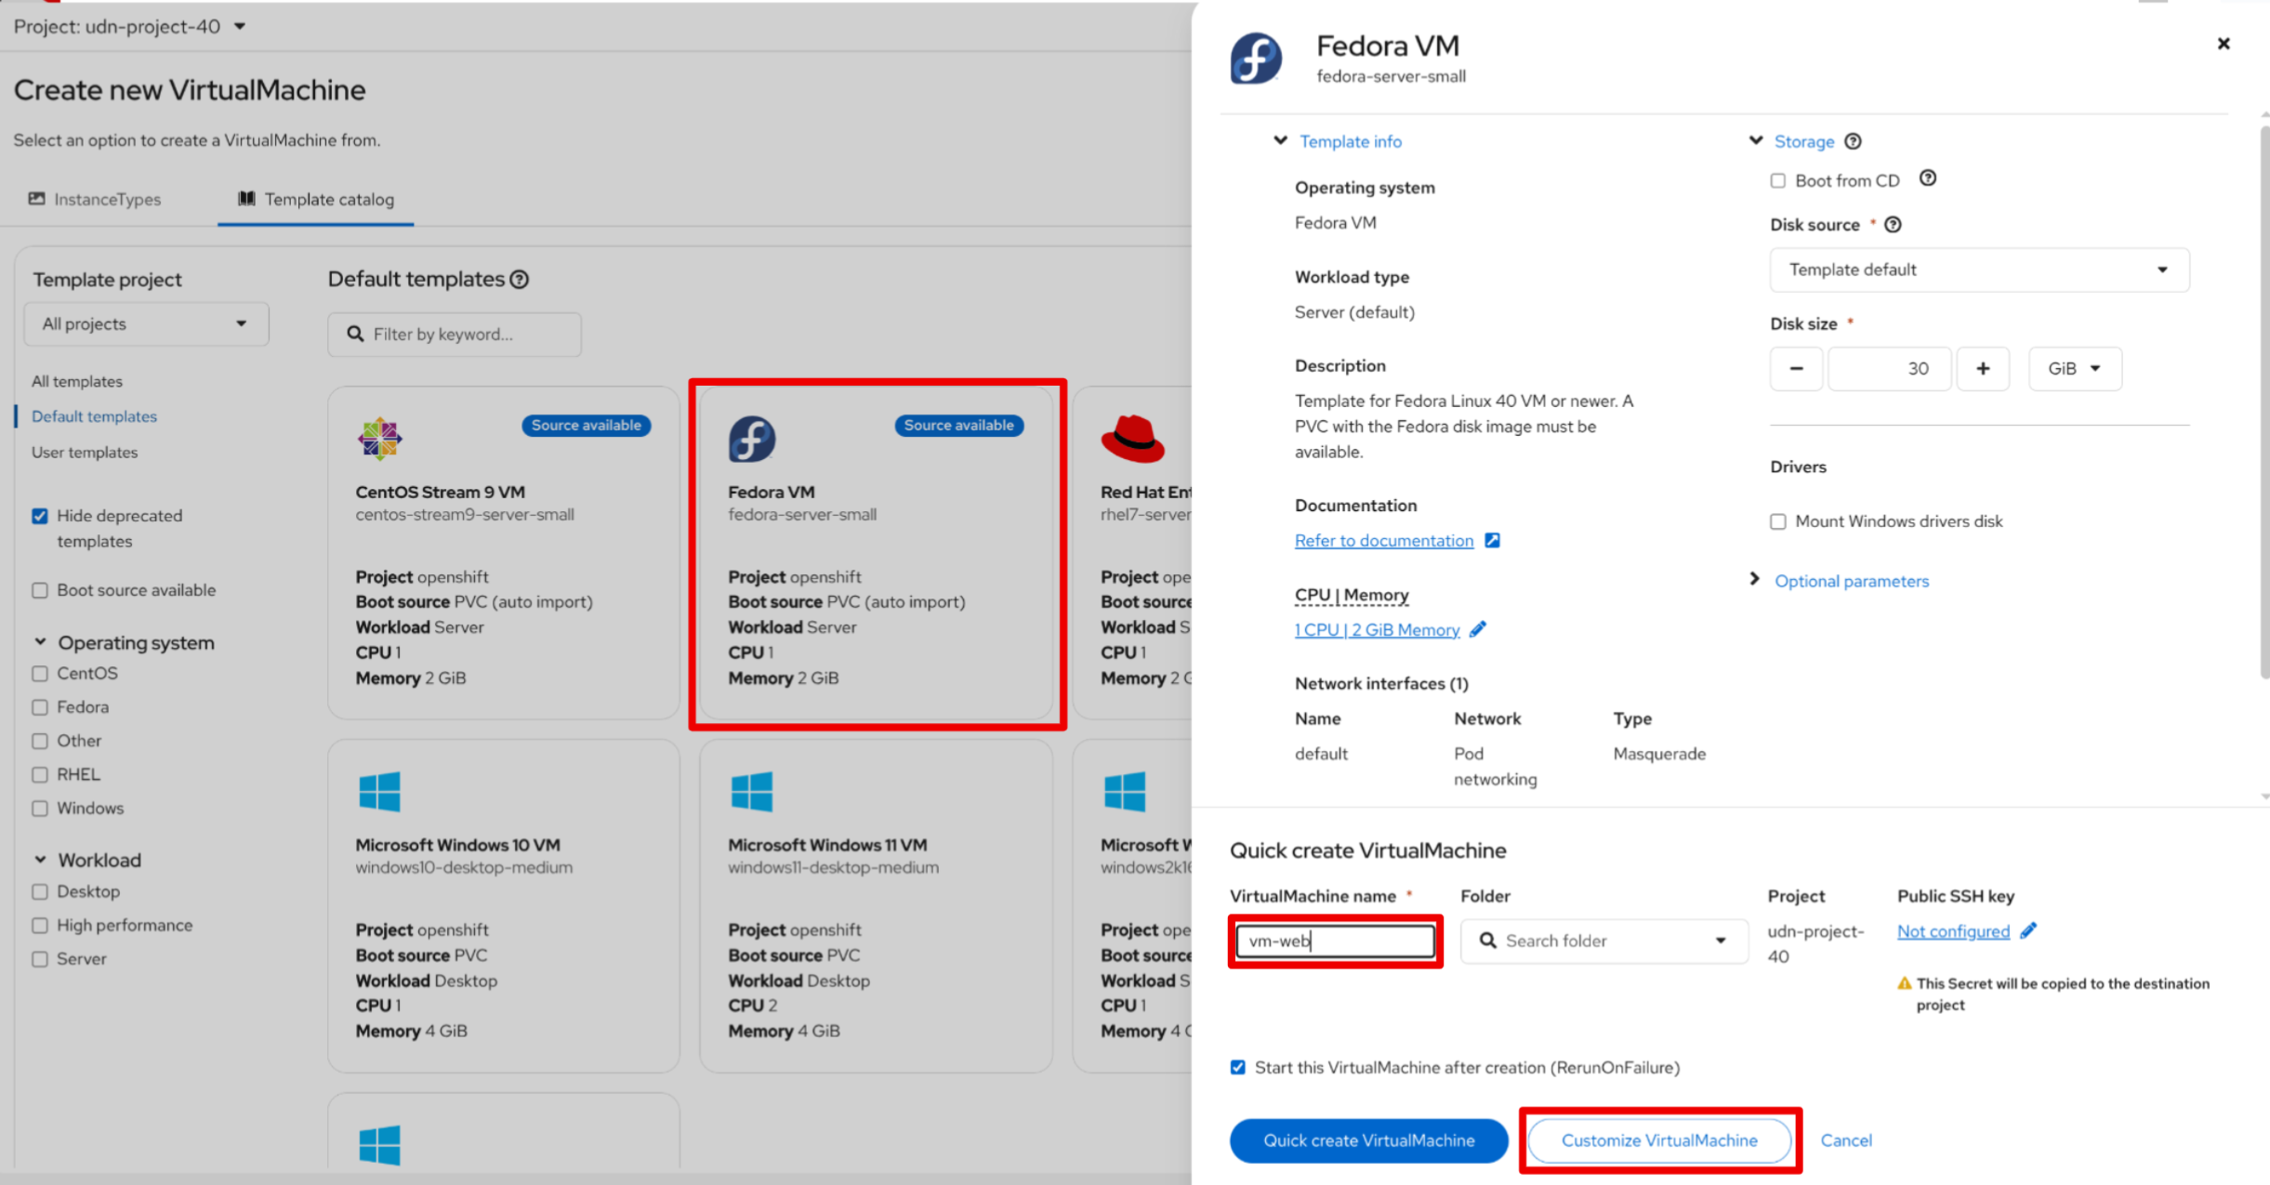Open the GiB unit dropdown
Screen dimensions: 2270x1185
pos(2074,369)
